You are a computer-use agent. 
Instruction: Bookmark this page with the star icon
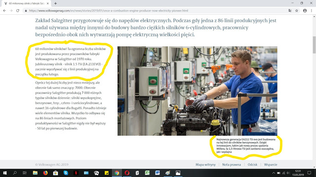(x=297, y=11)
